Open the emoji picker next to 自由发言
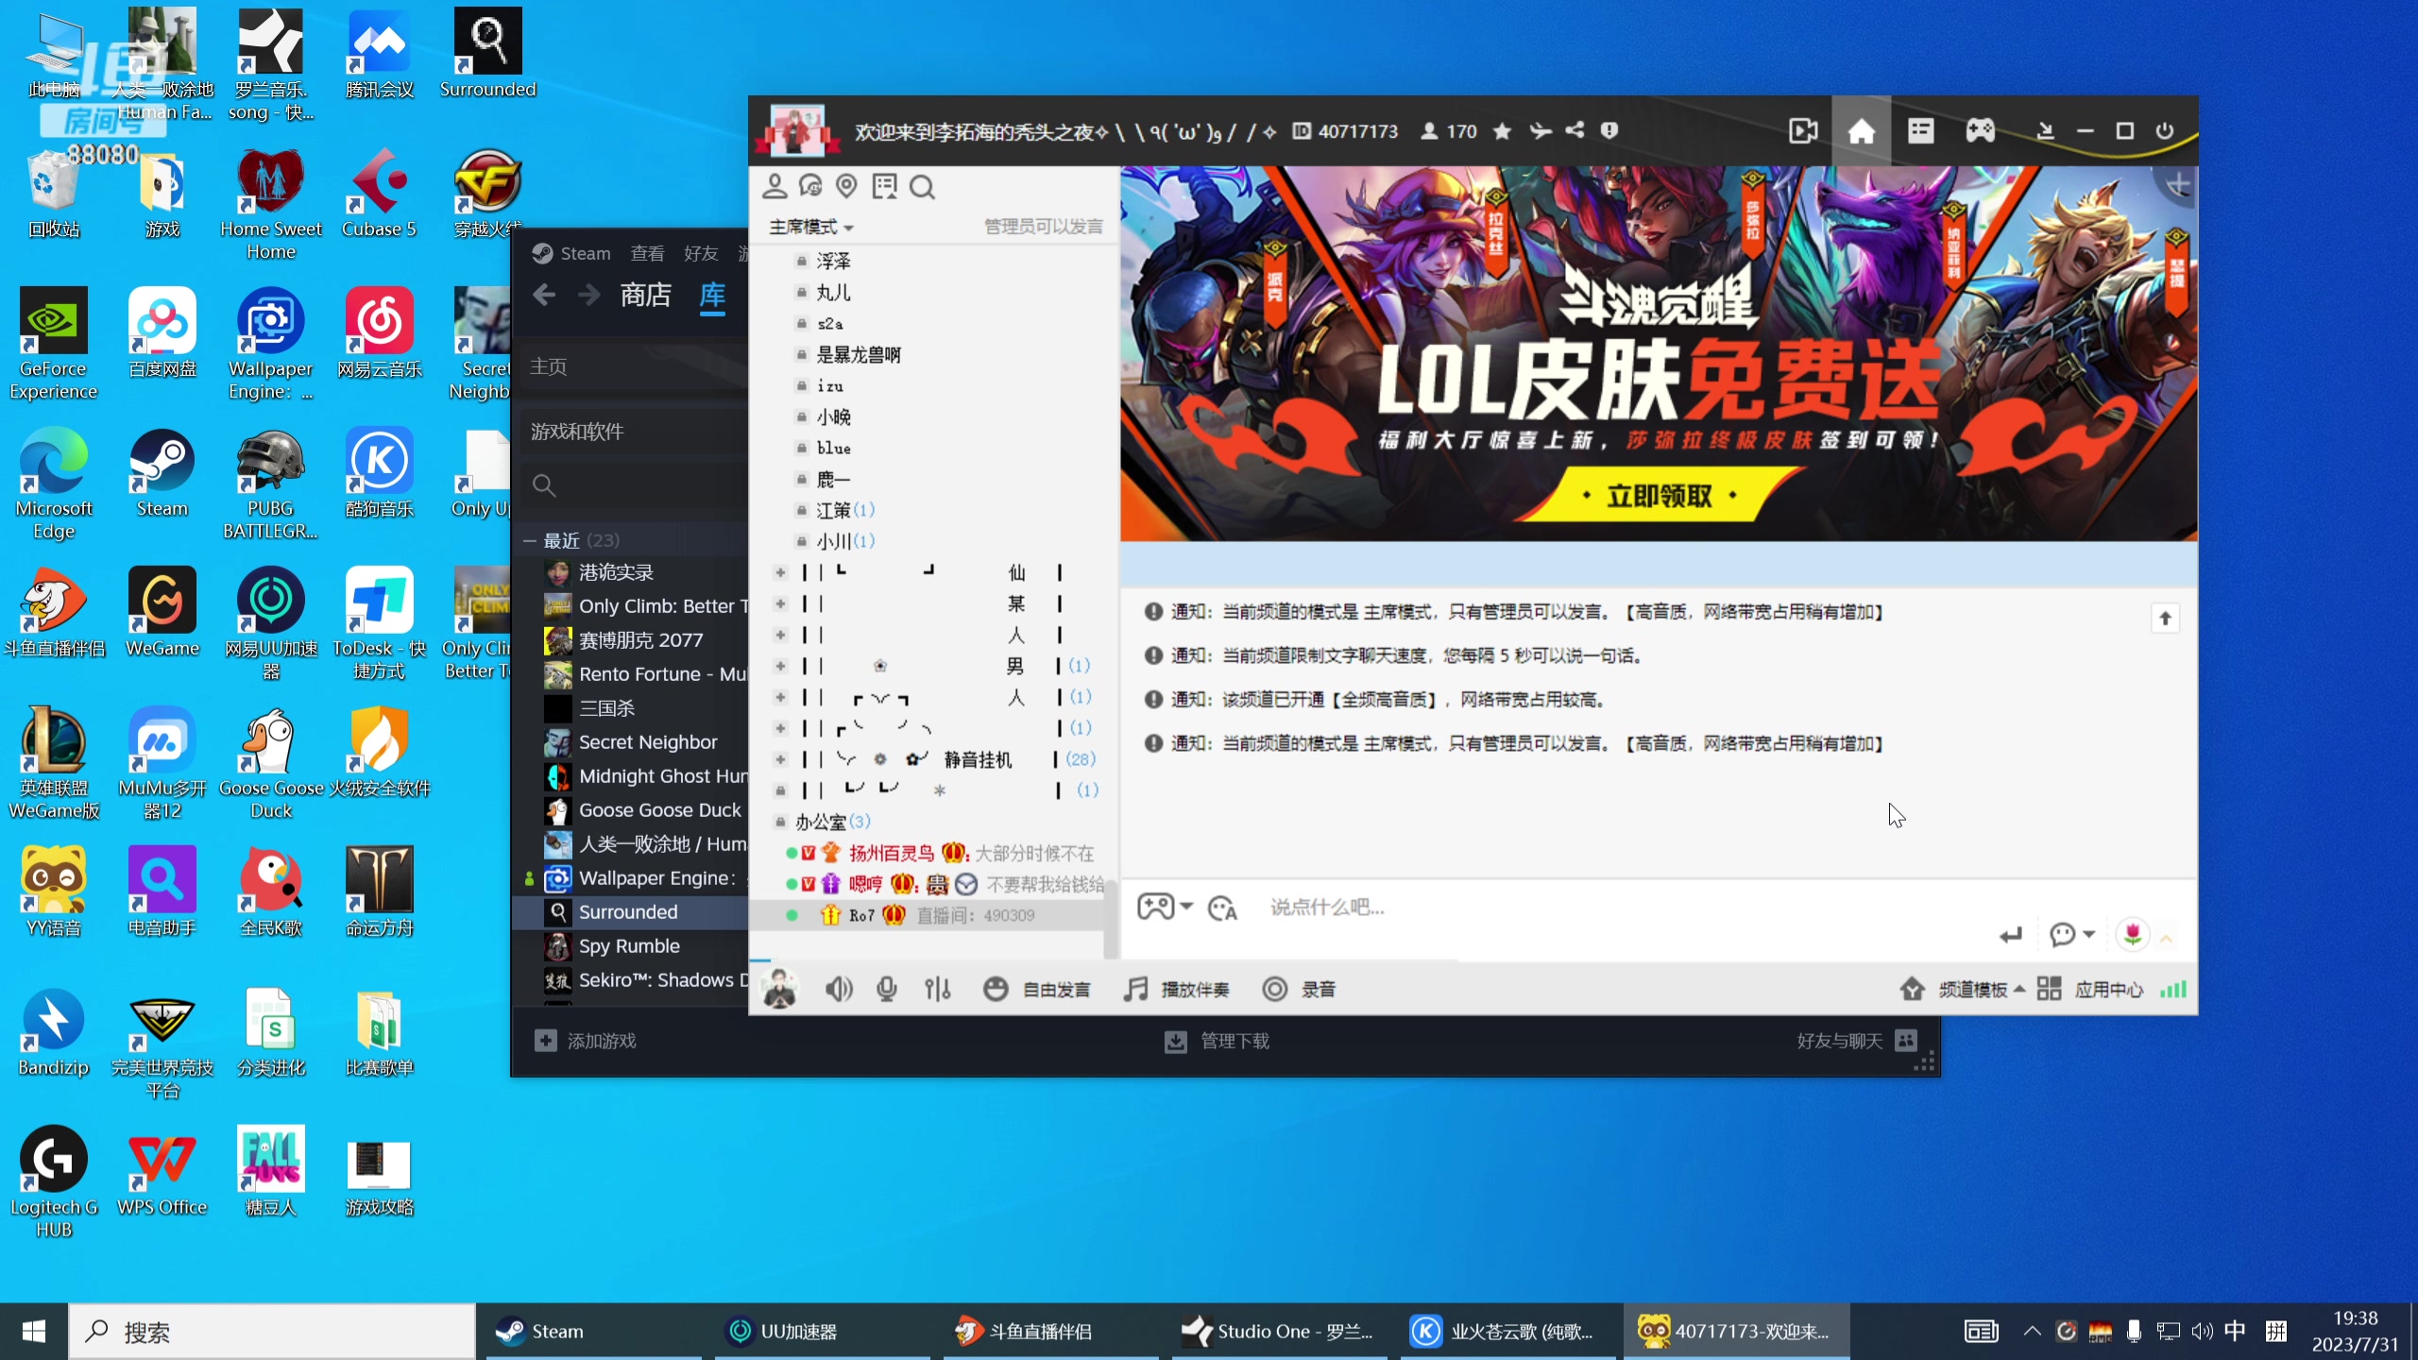Image resolution: width=2418 pixels, height=1360 pixels. [996, 989]
